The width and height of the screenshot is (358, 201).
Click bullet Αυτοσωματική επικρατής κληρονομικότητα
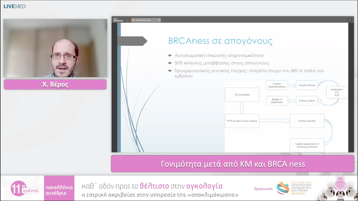[219, 56]
